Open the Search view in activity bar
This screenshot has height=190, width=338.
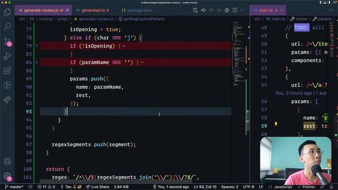click(7, 26)
